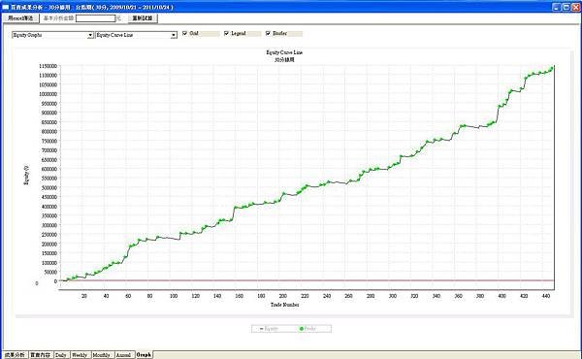This screenshot has width=582, height=359.
Task: Minimize the analysis window
Action: pos(557,7)
